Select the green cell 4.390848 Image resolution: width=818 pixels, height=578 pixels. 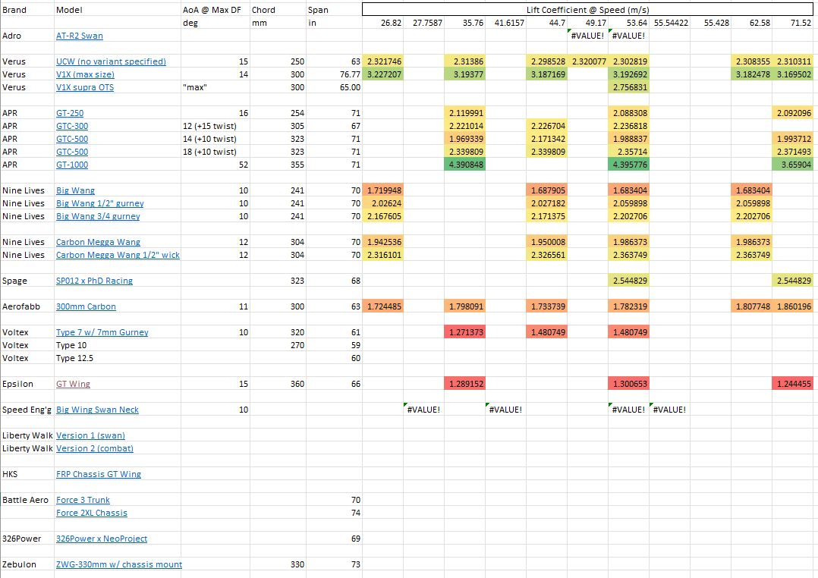pyautogui.click(x=464, y=165)
